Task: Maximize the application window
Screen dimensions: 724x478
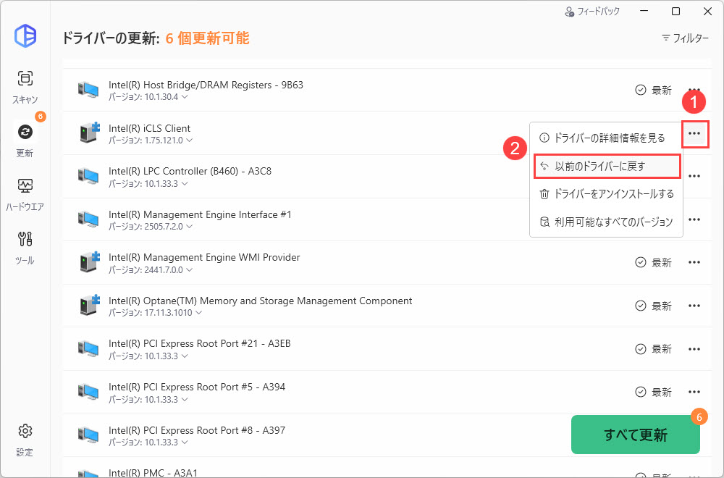Action: (x=675, y=12)
